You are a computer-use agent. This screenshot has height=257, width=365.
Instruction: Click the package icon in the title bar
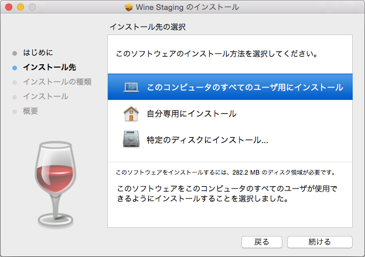[x=128, y=7]
